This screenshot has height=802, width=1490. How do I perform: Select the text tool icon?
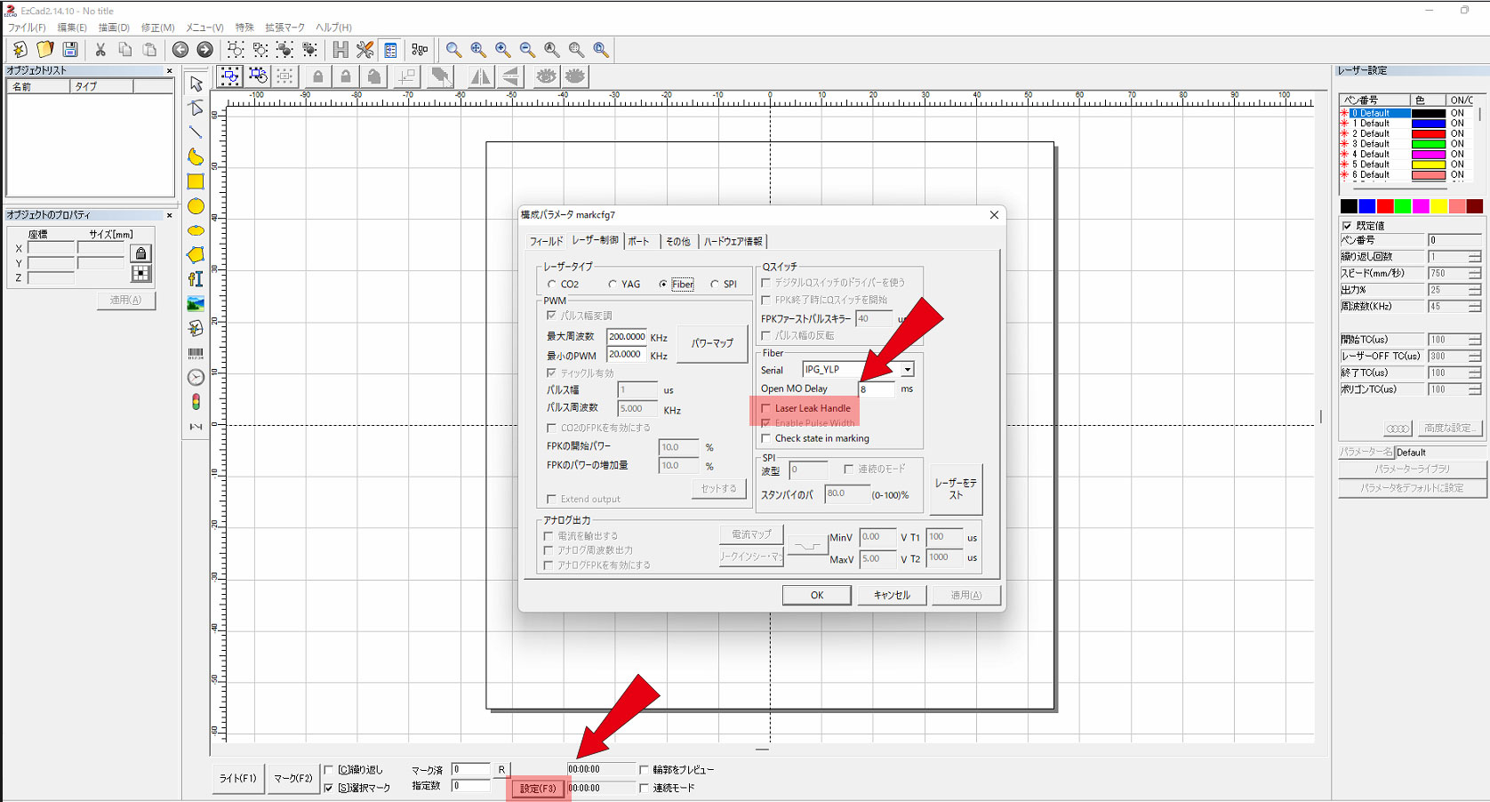(x=196, y=278)
